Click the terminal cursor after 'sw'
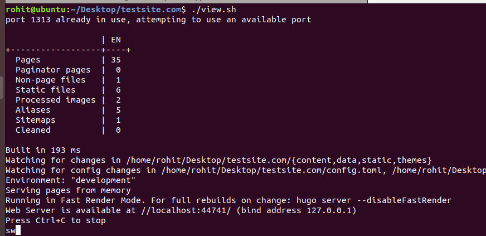 [x=18, y=230]
